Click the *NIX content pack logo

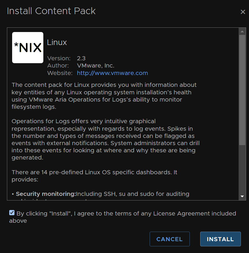(x=28, y=48)
